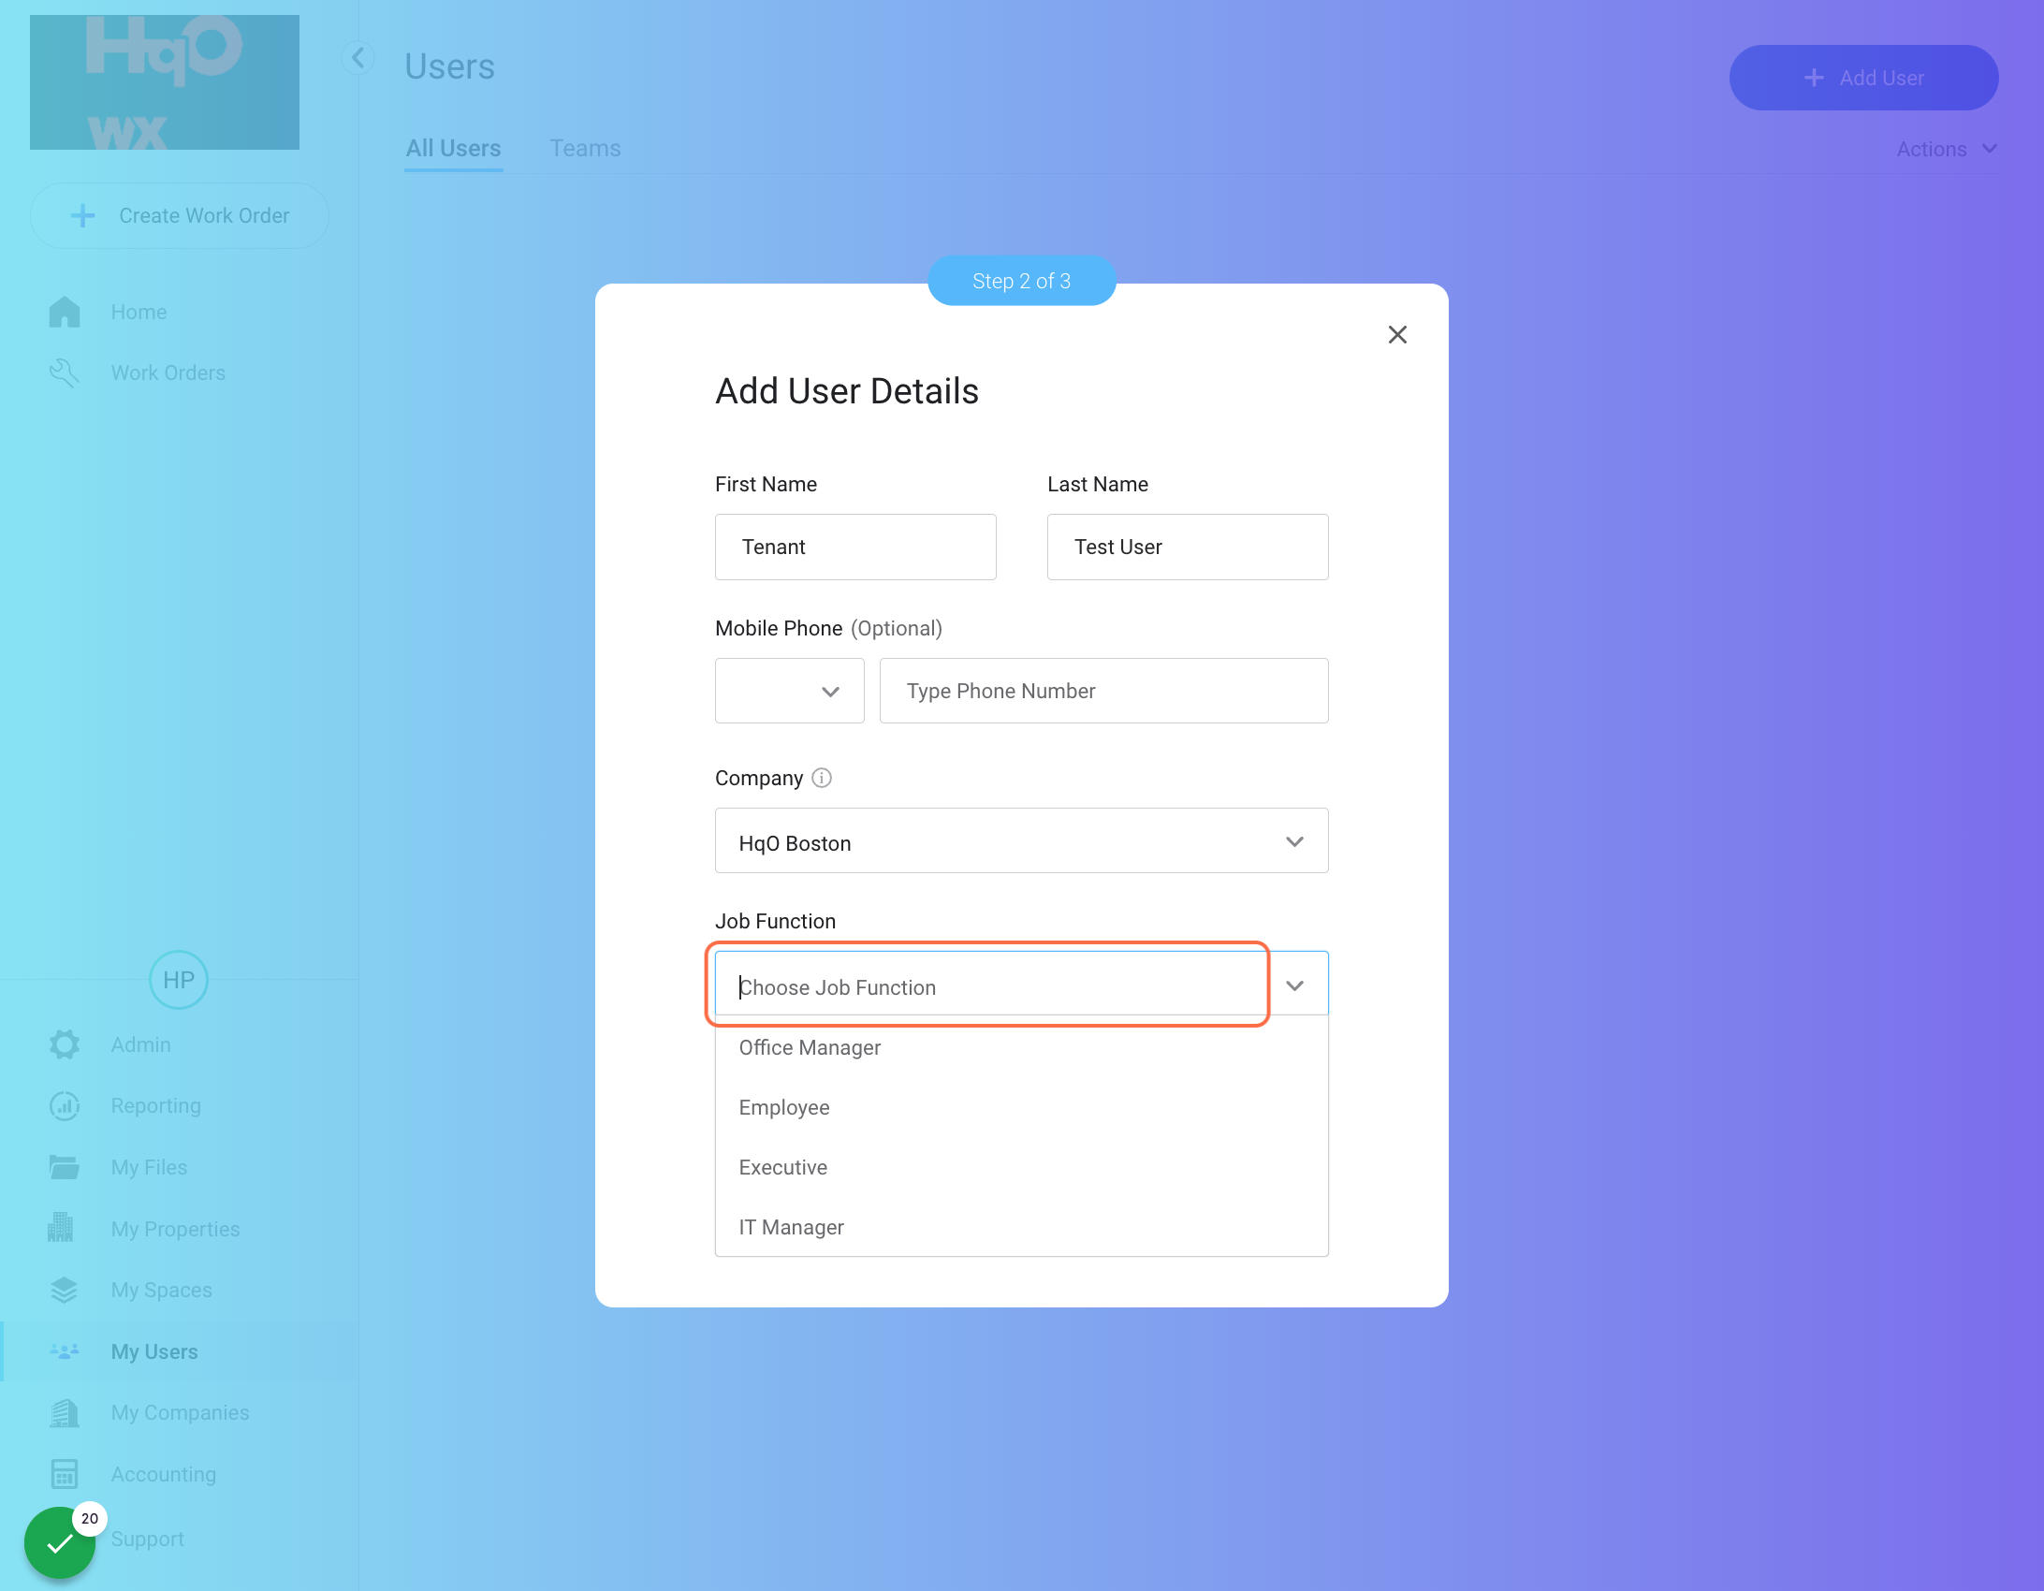Click the My Spaces layers icon
2044x1591 pixels.
coord(64,1290)
